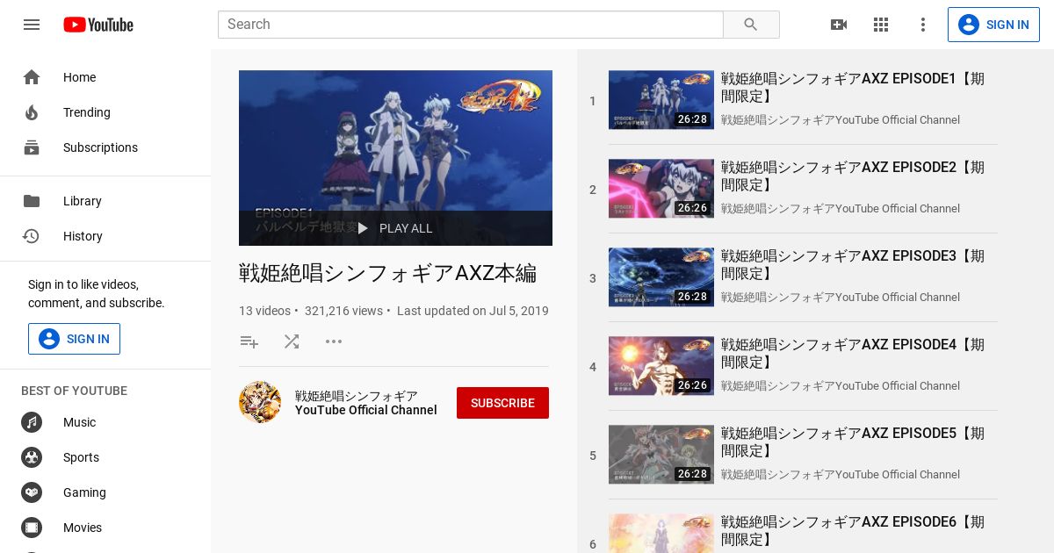The width and height of the screenshot is (1054, 553).
Task: Open EPISODE3 video thumbnail
Action: (x=661, y=277)
